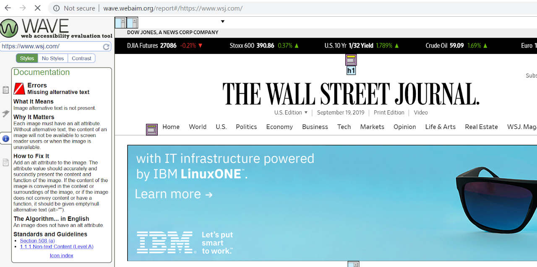Open the Tech section
The height and width of the screenshot is (267, 537).
tap(344, 127)
